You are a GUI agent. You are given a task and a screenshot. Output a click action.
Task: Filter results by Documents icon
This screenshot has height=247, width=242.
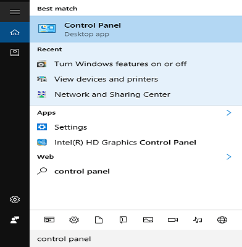pos(99,220)
